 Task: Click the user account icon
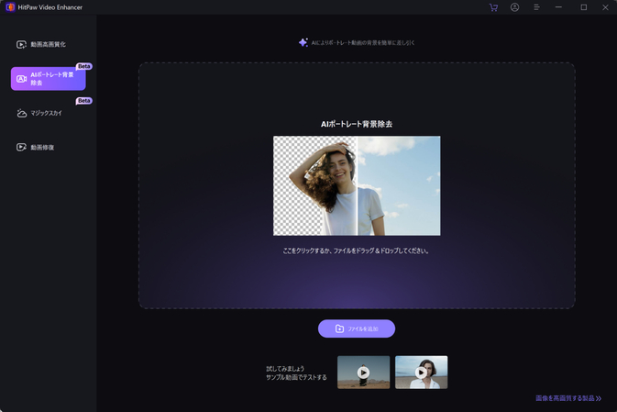514,7
